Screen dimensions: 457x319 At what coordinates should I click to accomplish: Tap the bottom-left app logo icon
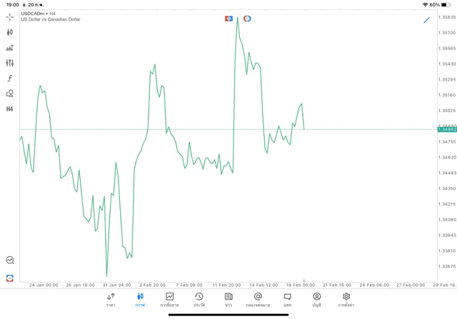10,278
